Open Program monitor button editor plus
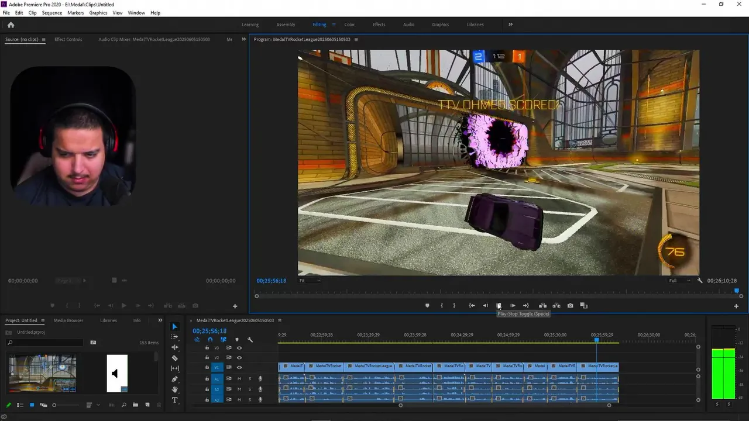Screen dimensions: 749x421 click(736, 306)
